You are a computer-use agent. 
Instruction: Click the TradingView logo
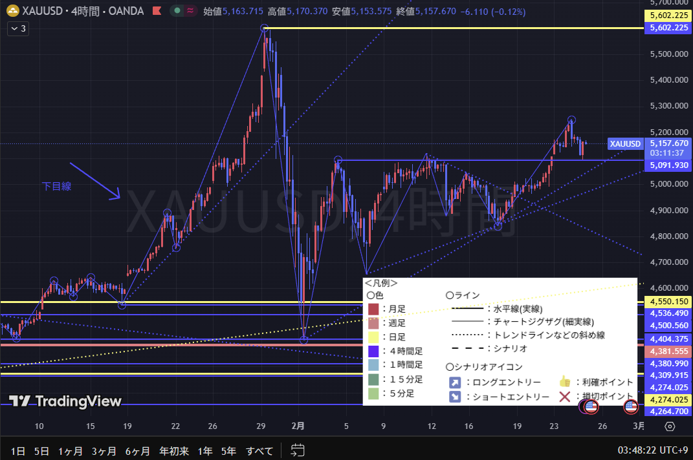(65, 401)
